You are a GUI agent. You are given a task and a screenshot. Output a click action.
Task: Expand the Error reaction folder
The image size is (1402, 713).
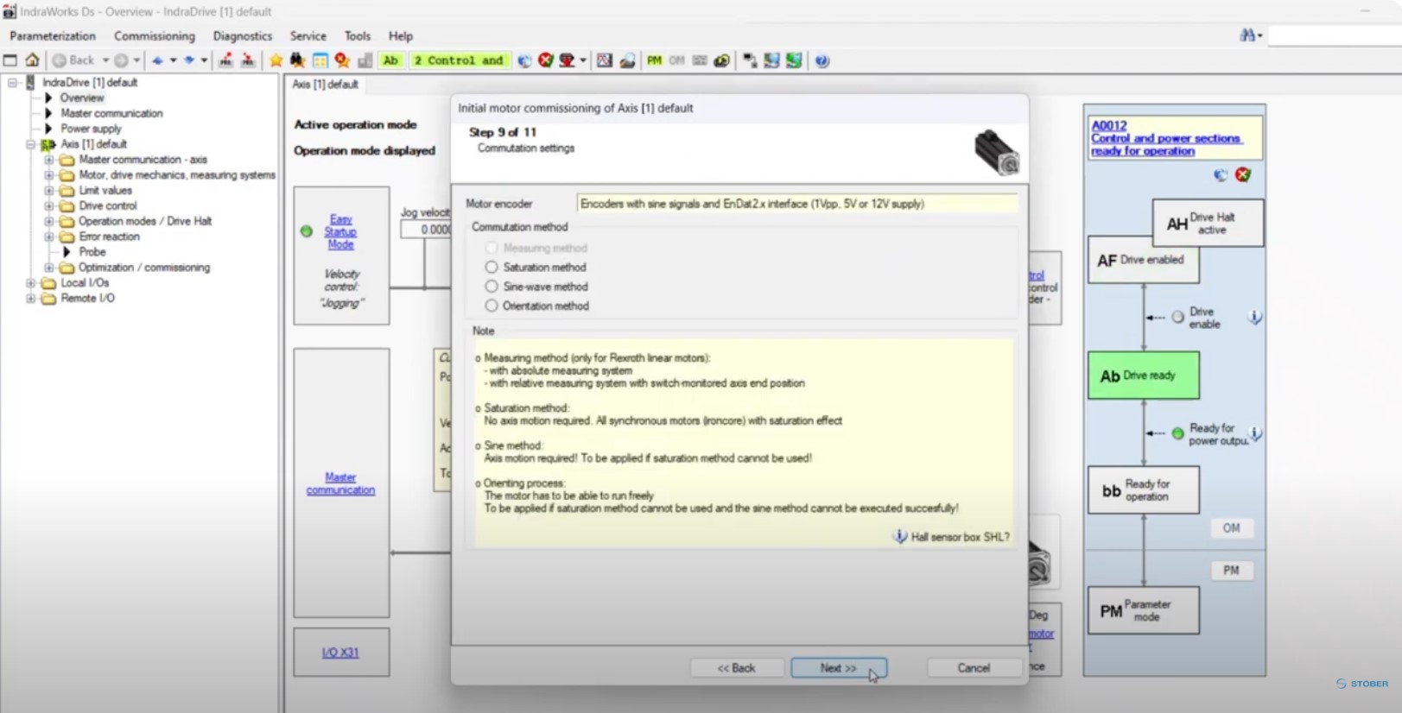point(49,237)
